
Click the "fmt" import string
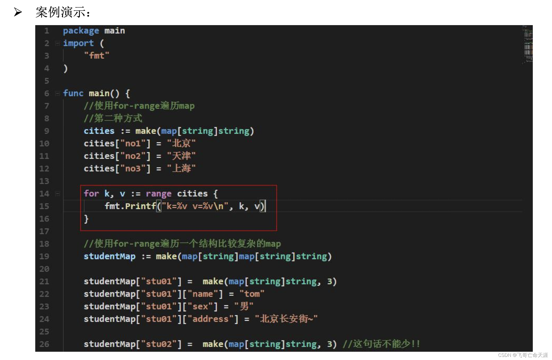tap(97, 56)
